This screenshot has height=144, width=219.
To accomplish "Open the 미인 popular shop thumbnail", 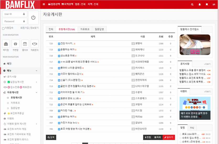I will [195, 45].
